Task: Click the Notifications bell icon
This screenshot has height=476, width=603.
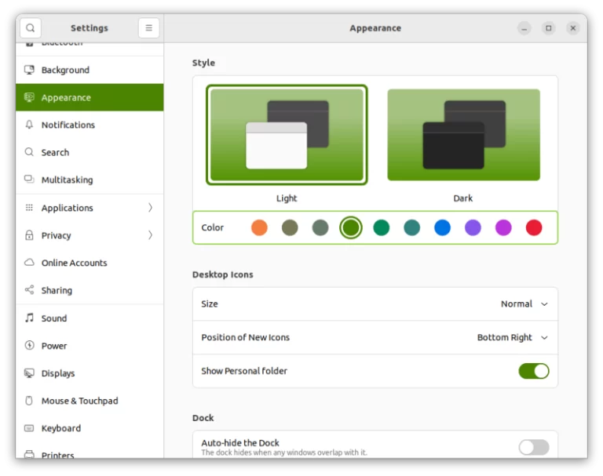Action: tap(29, 125)
